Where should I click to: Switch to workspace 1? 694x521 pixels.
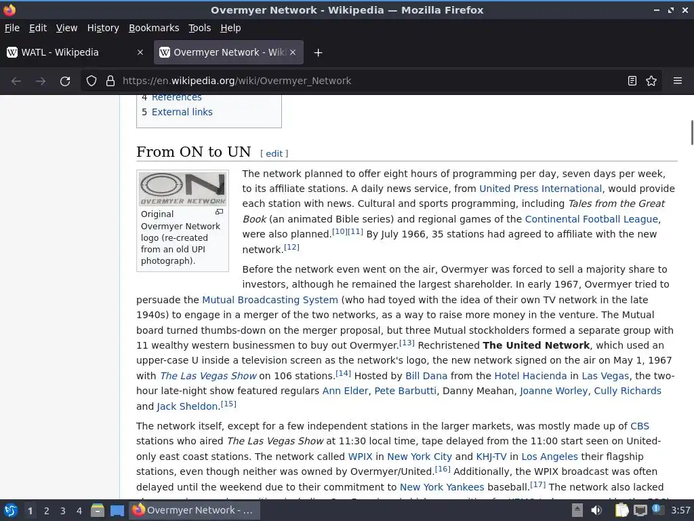point(30,511)
